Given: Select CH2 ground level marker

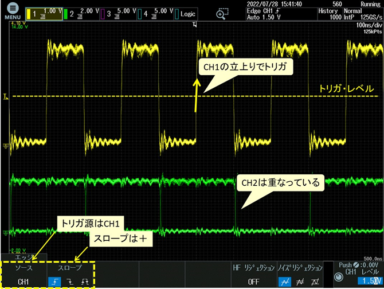Looking at the screenshot, I should (x=5, y=233).
